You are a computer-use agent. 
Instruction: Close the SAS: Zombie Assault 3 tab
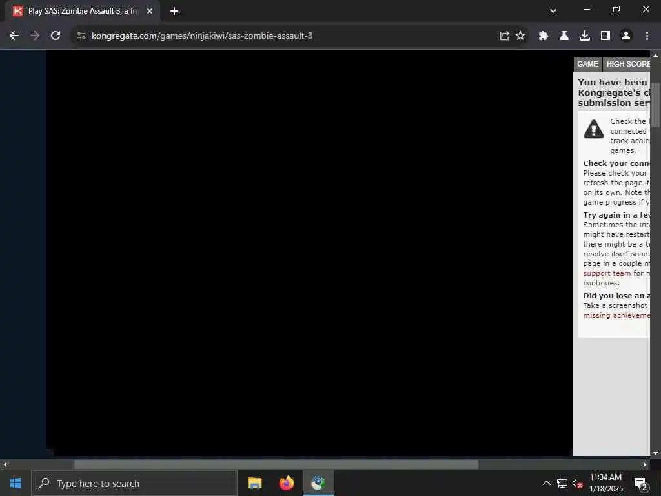(x=150, y=11)
